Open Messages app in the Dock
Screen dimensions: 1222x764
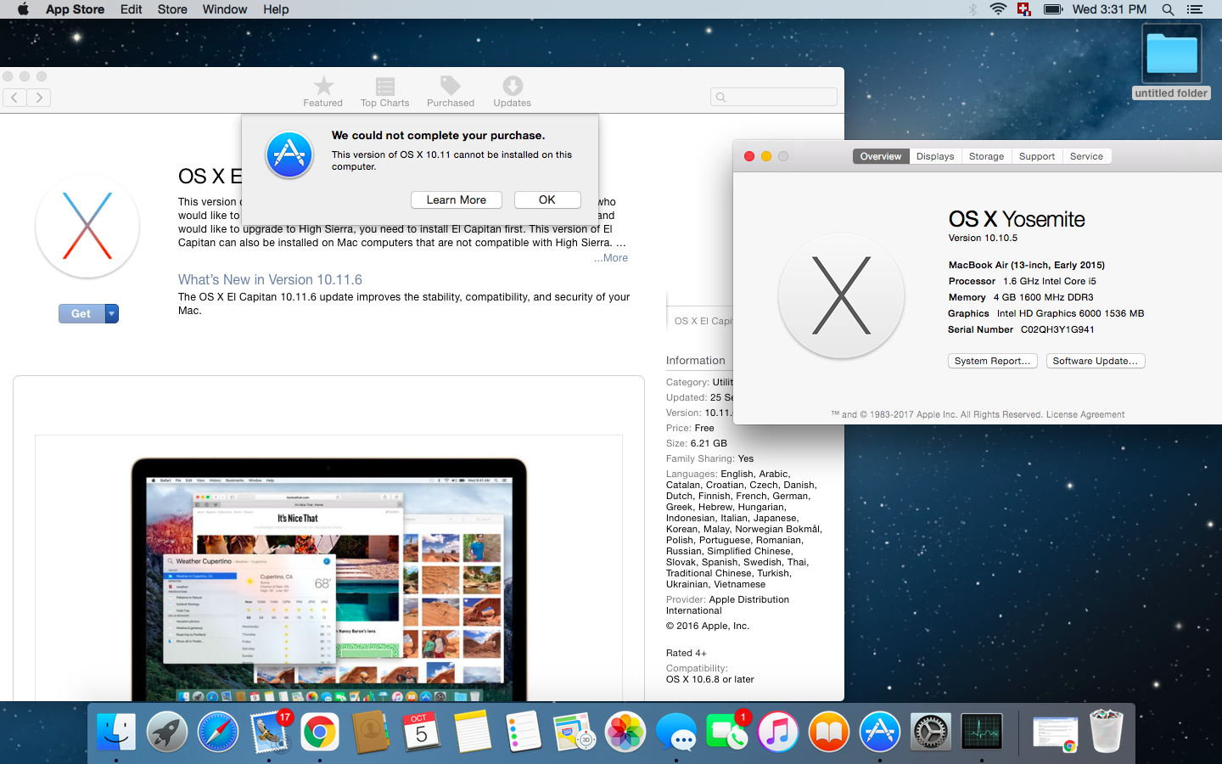click(x=676, y=732)
